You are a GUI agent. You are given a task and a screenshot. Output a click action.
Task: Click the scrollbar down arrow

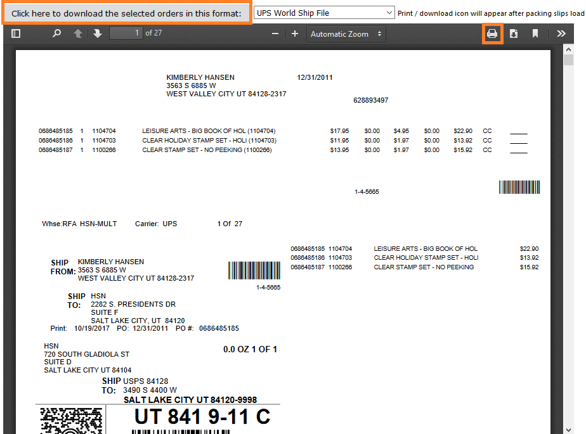[x=568, y=430]
